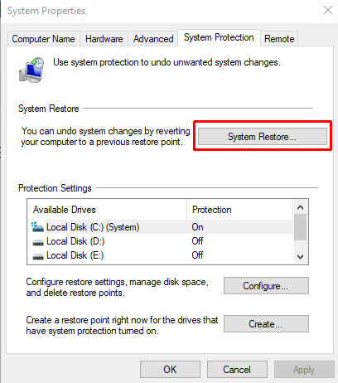Dismiss the dialog with Cancel
The image size is (338, 383).
(237, 369)
